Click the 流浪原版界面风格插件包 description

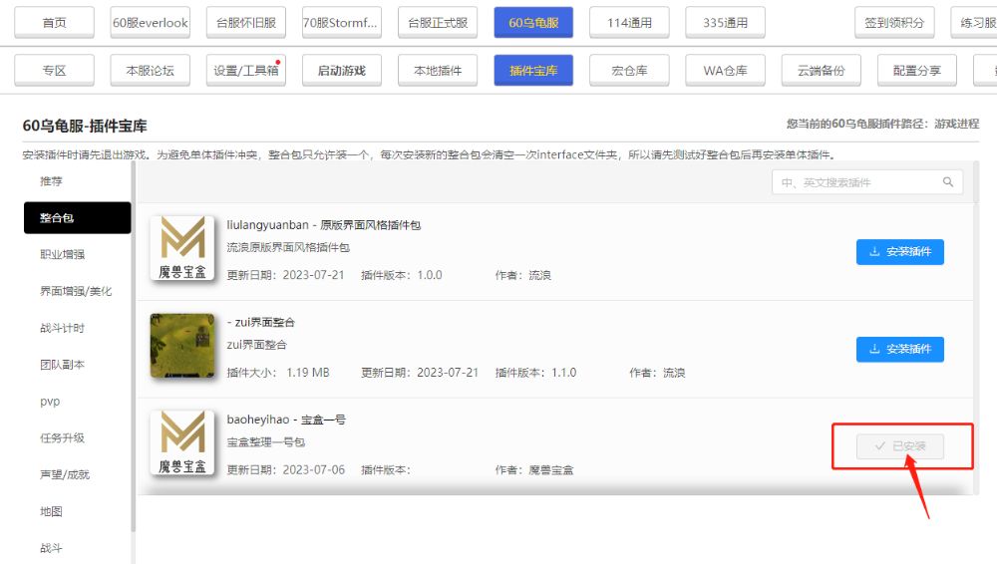288,247
